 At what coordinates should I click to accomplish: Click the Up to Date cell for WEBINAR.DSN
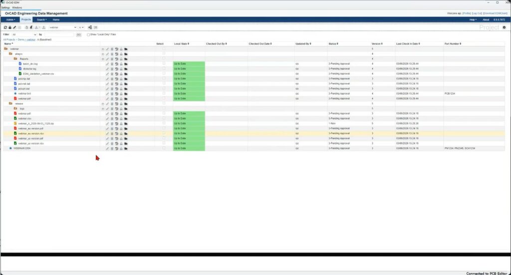click(x=189, y=148)
